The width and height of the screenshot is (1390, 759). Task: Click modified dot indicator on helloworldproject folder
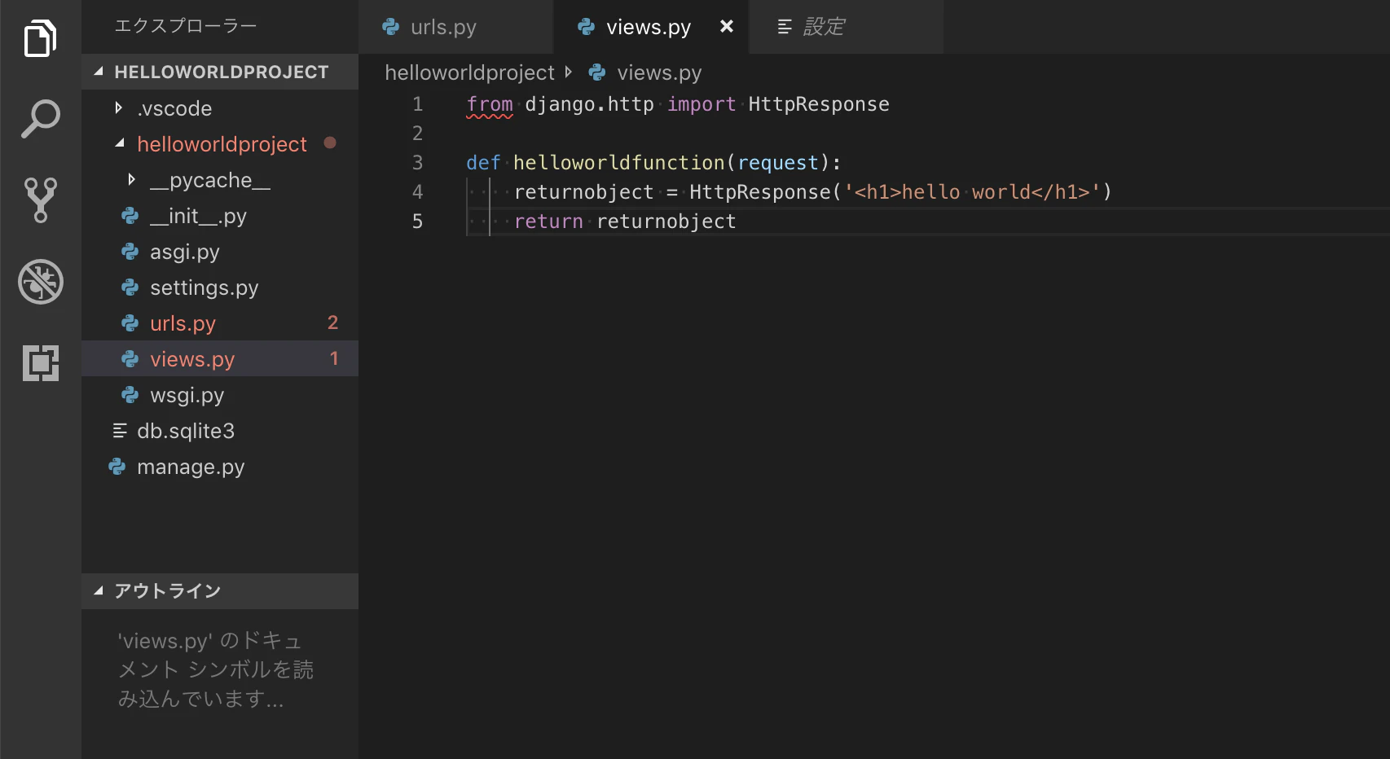click(x=330, y=143)
